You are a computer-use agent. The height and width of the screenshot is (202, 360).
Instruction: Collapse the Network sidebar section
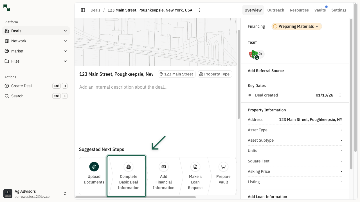point(65,41)
